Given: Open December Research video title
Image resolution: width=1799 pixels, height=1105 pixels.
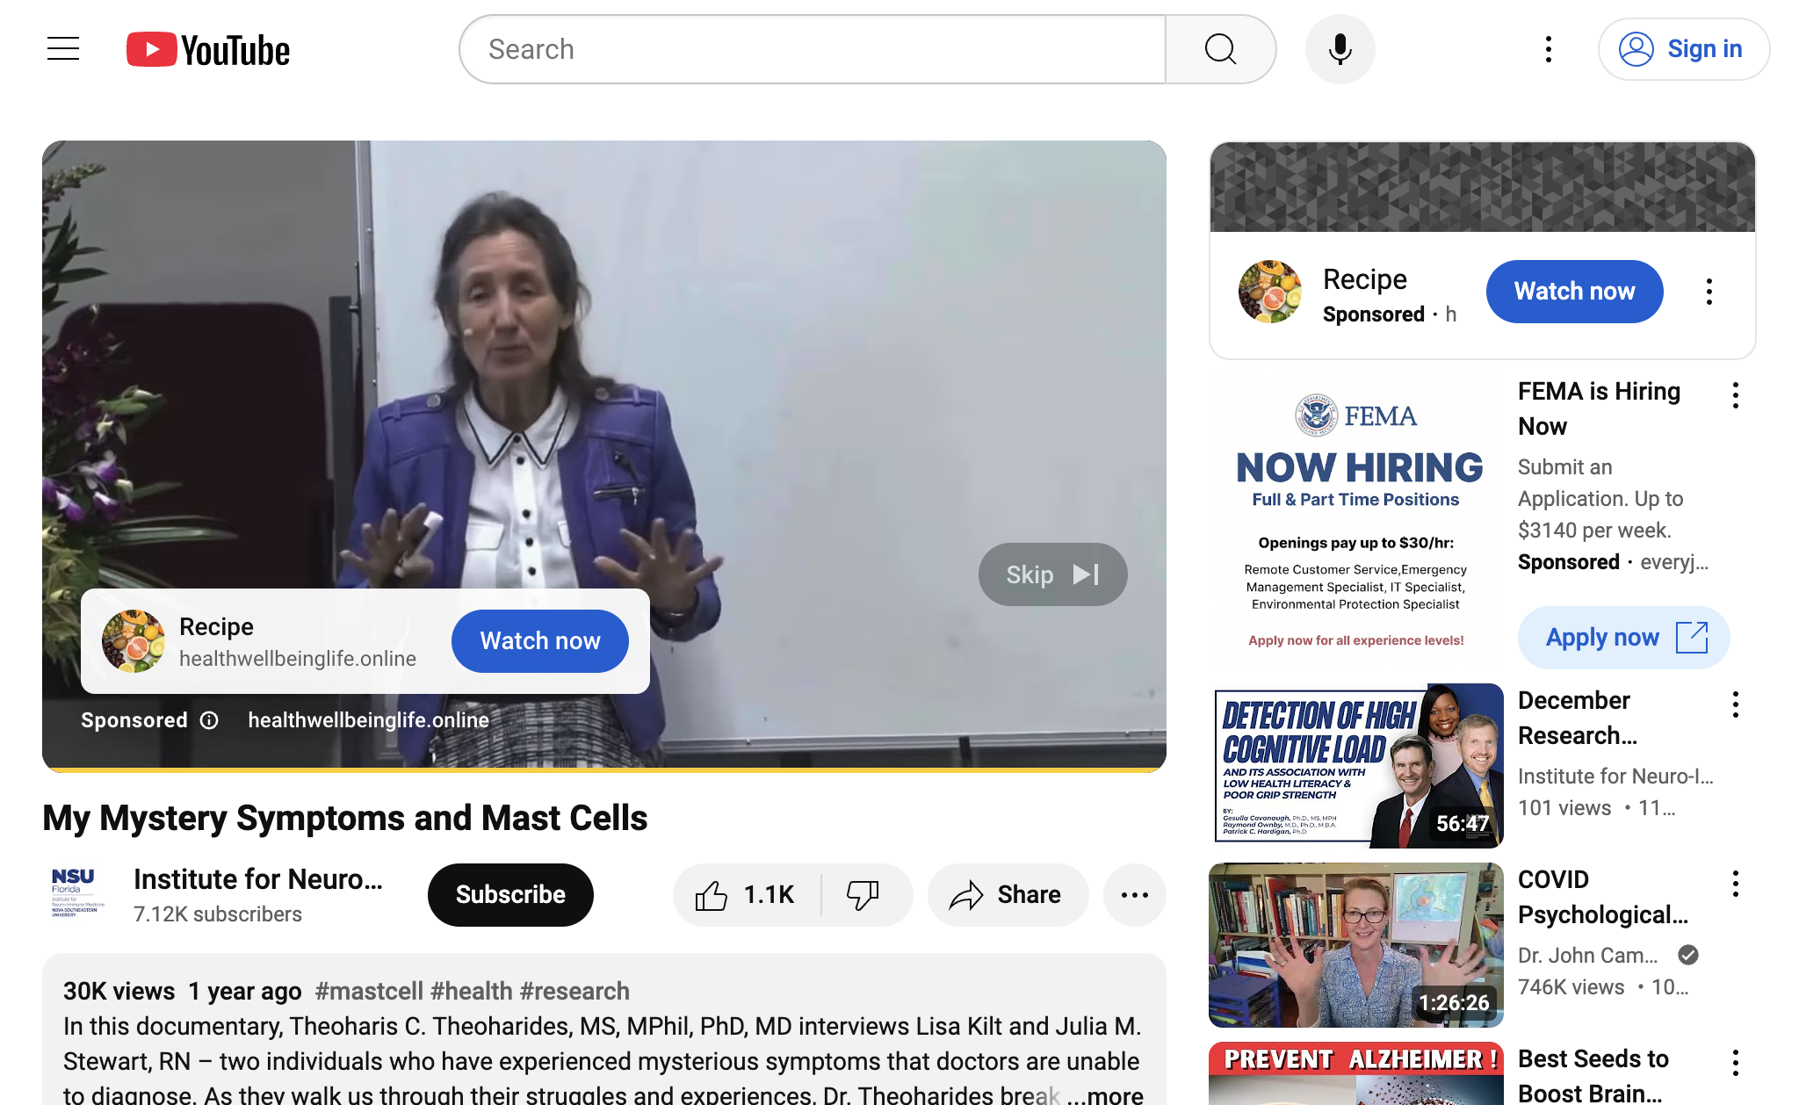Looking at the screenshot, I should 1578,718.
